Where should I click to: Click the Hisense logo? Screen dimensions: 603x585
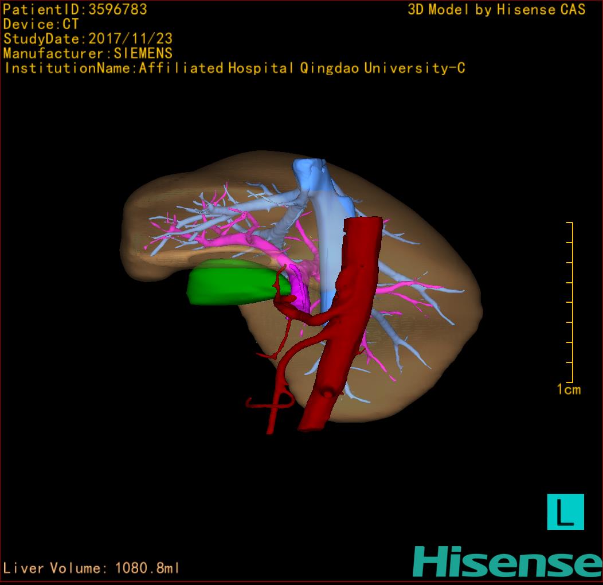click(507, 562)
